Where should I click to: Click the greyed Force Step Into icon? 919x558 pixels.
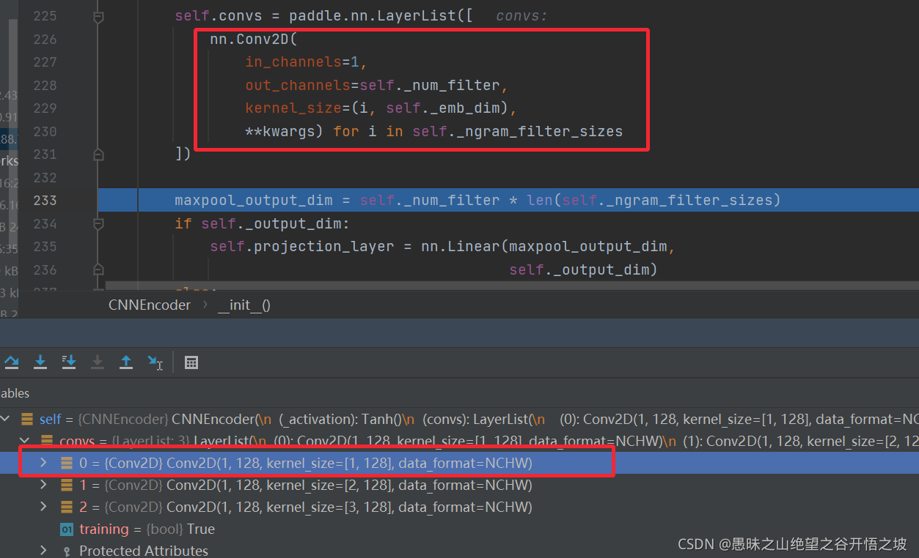pyautogui.click(x=98, y=362)
